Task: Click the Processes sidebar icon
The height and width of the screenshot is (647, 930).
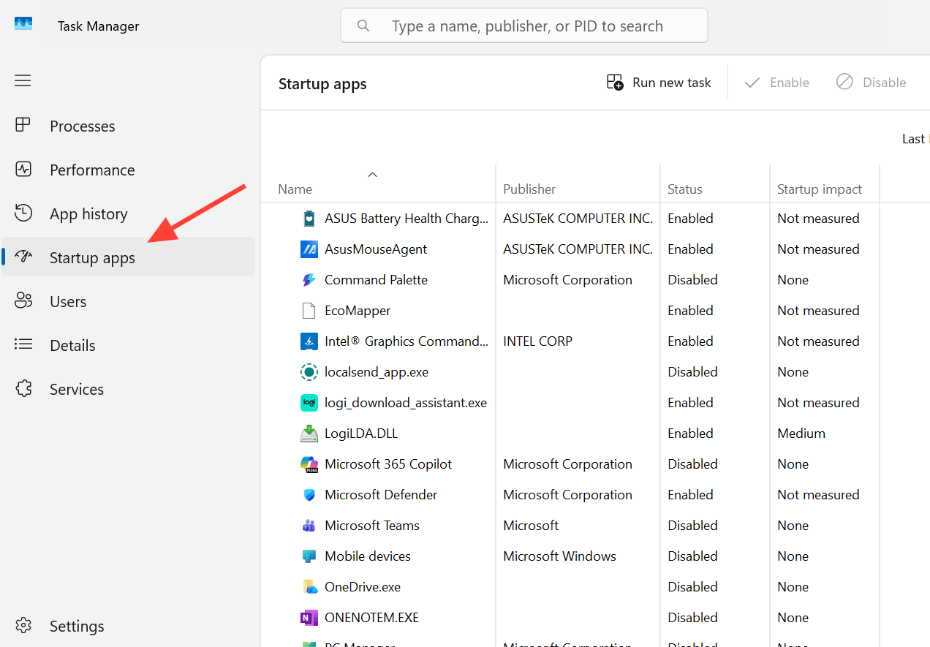Action: (x=23, y=125)
